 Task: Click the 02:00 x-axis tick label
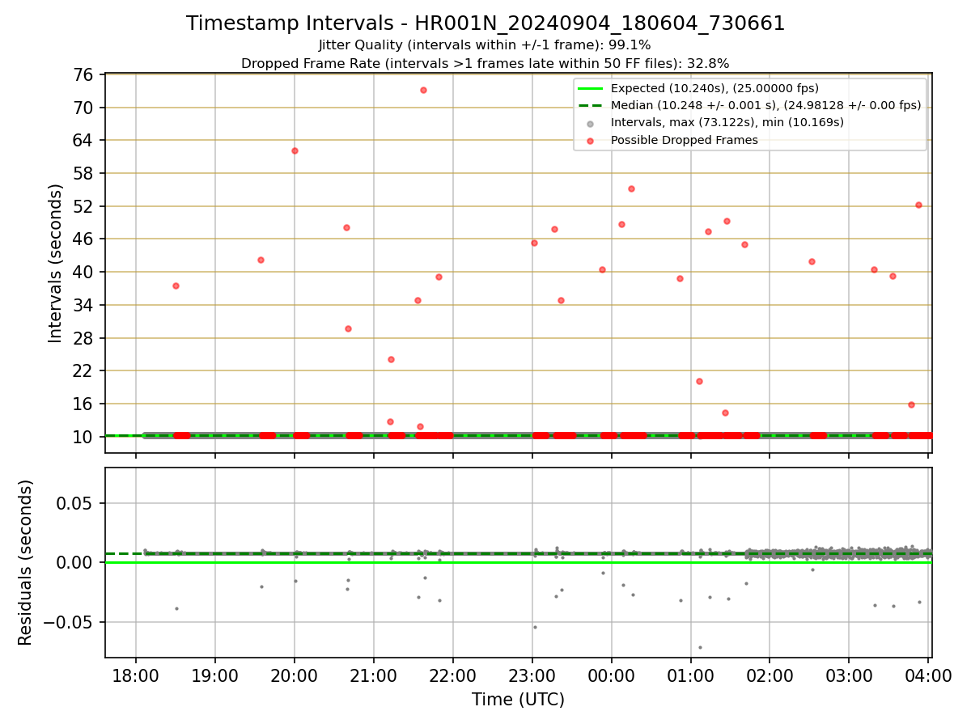(x=770, y=677)
